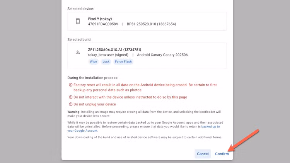Click the tokay_beta-user (signed) text
Screen dimensions: 290x163
[x=108, y=55]
